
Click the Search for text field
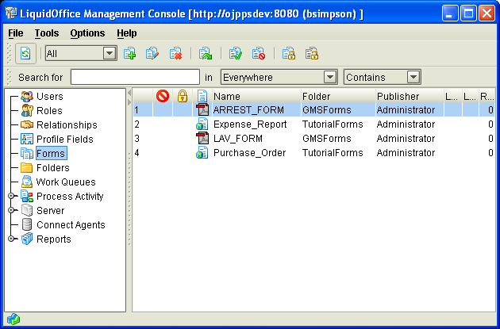pyautogui.click(x=133, y=77)
